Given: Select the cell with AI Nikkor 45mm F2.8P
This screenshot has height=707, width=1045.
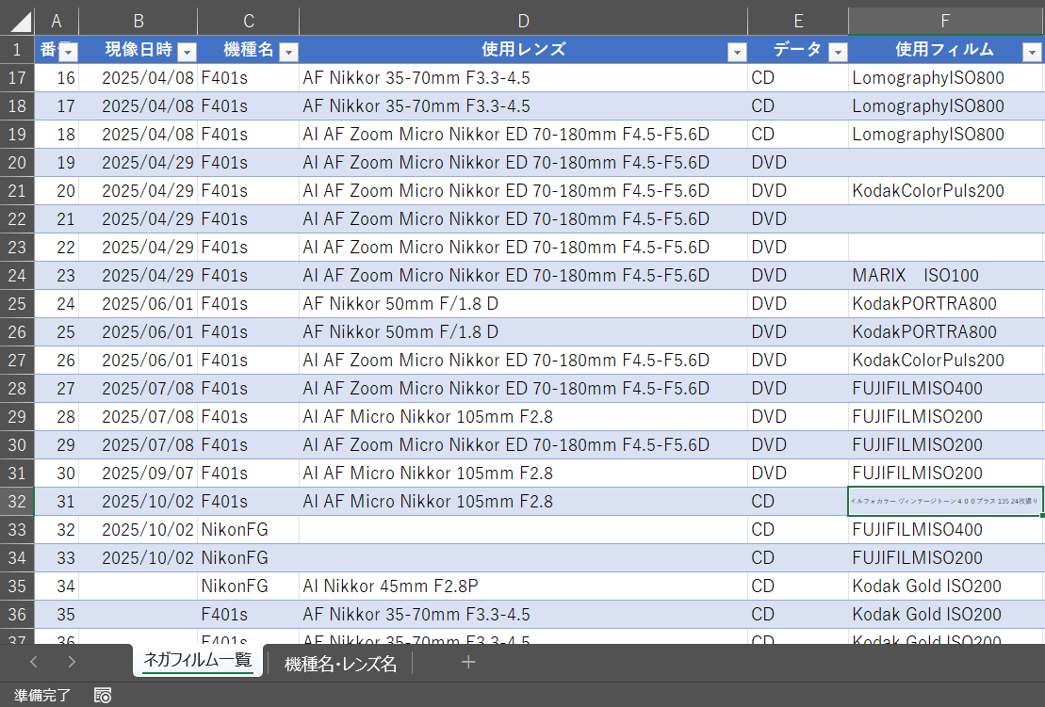Looking at the screenshot, I should tap(523, 586).
